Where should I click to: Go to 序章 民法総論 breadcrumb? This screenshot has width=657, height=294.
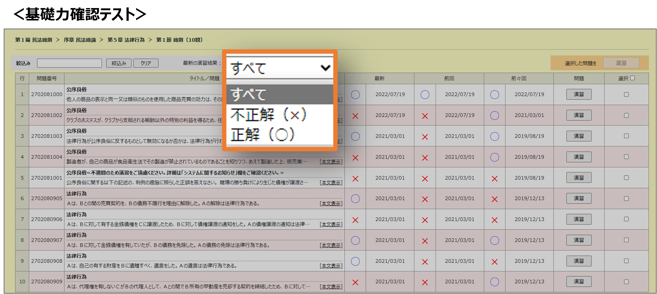tap(80, 40)
